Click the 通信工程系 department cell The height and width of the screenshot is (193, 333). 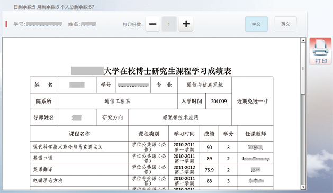coord(117,101)
